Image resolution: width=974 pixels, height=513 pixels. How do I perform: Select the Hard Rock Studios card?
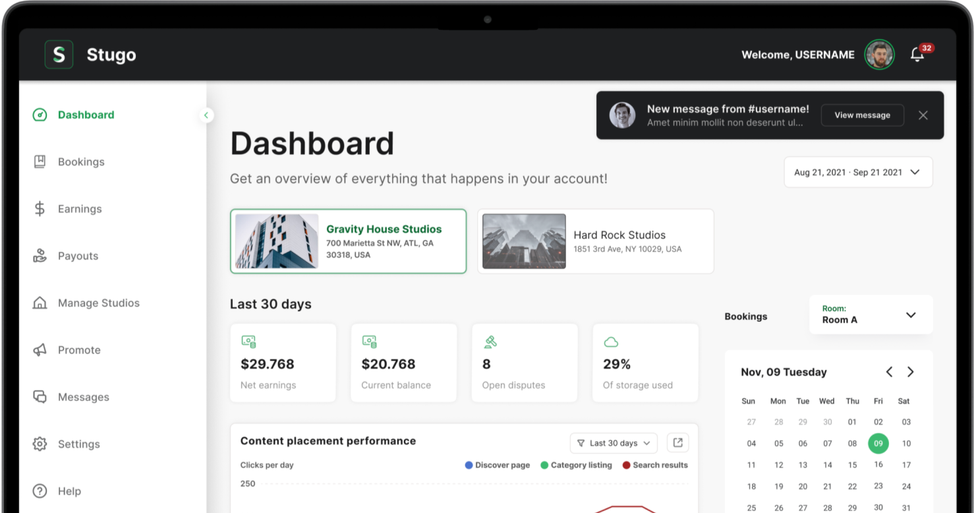[595, 241]
